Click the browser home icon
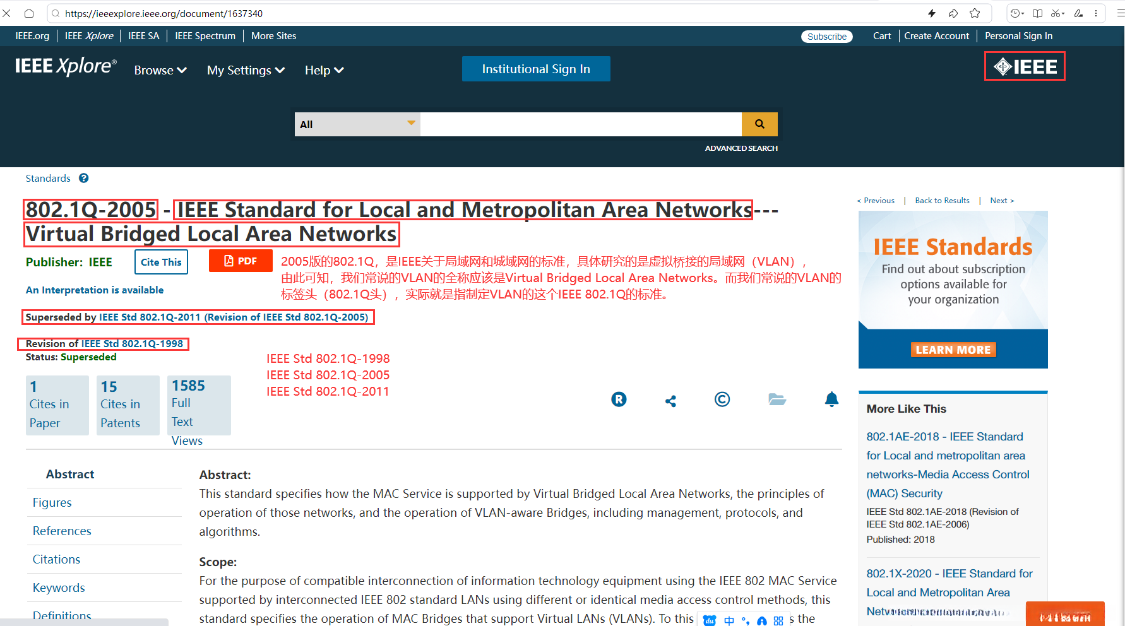The image size is (1125, 626). tap(29, 13)
